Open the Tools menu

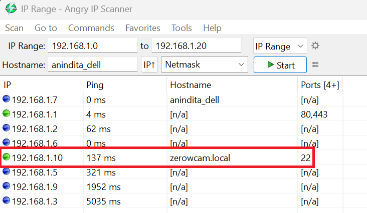(181, 28)
